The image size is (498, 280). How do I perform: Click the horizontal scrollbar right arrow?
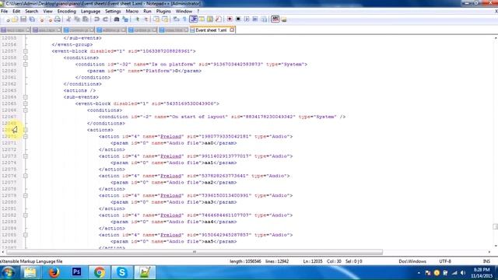pos(489,252)
